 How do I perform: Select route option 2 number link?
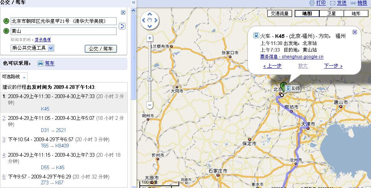[x=4, y=118]
